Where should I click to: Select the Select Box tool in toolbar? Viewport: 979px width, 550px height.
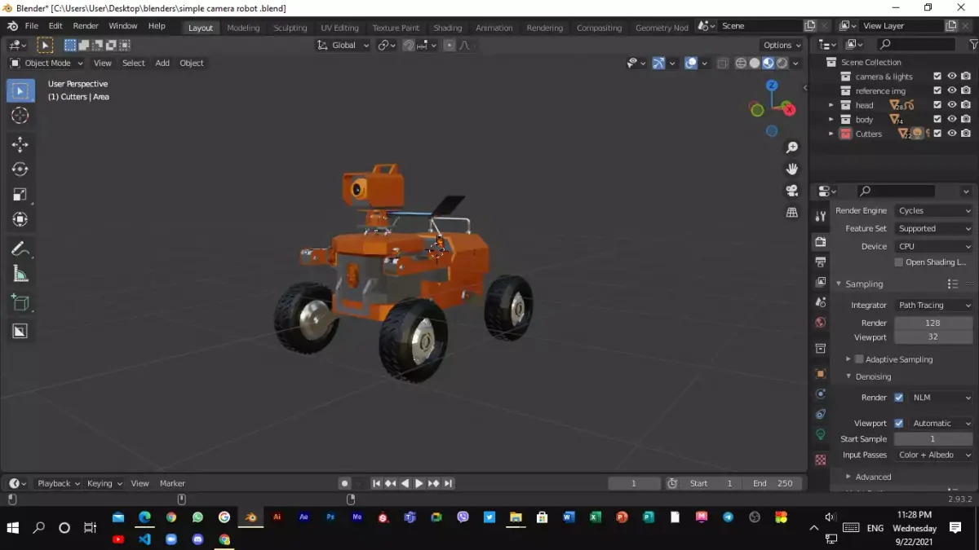(20, 90)
